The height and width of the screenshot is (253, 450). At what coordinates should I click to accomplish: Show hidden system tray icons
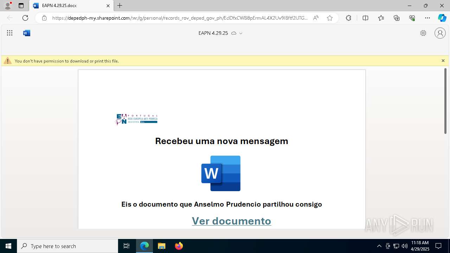pyautogui.click(x=379, y=246)
